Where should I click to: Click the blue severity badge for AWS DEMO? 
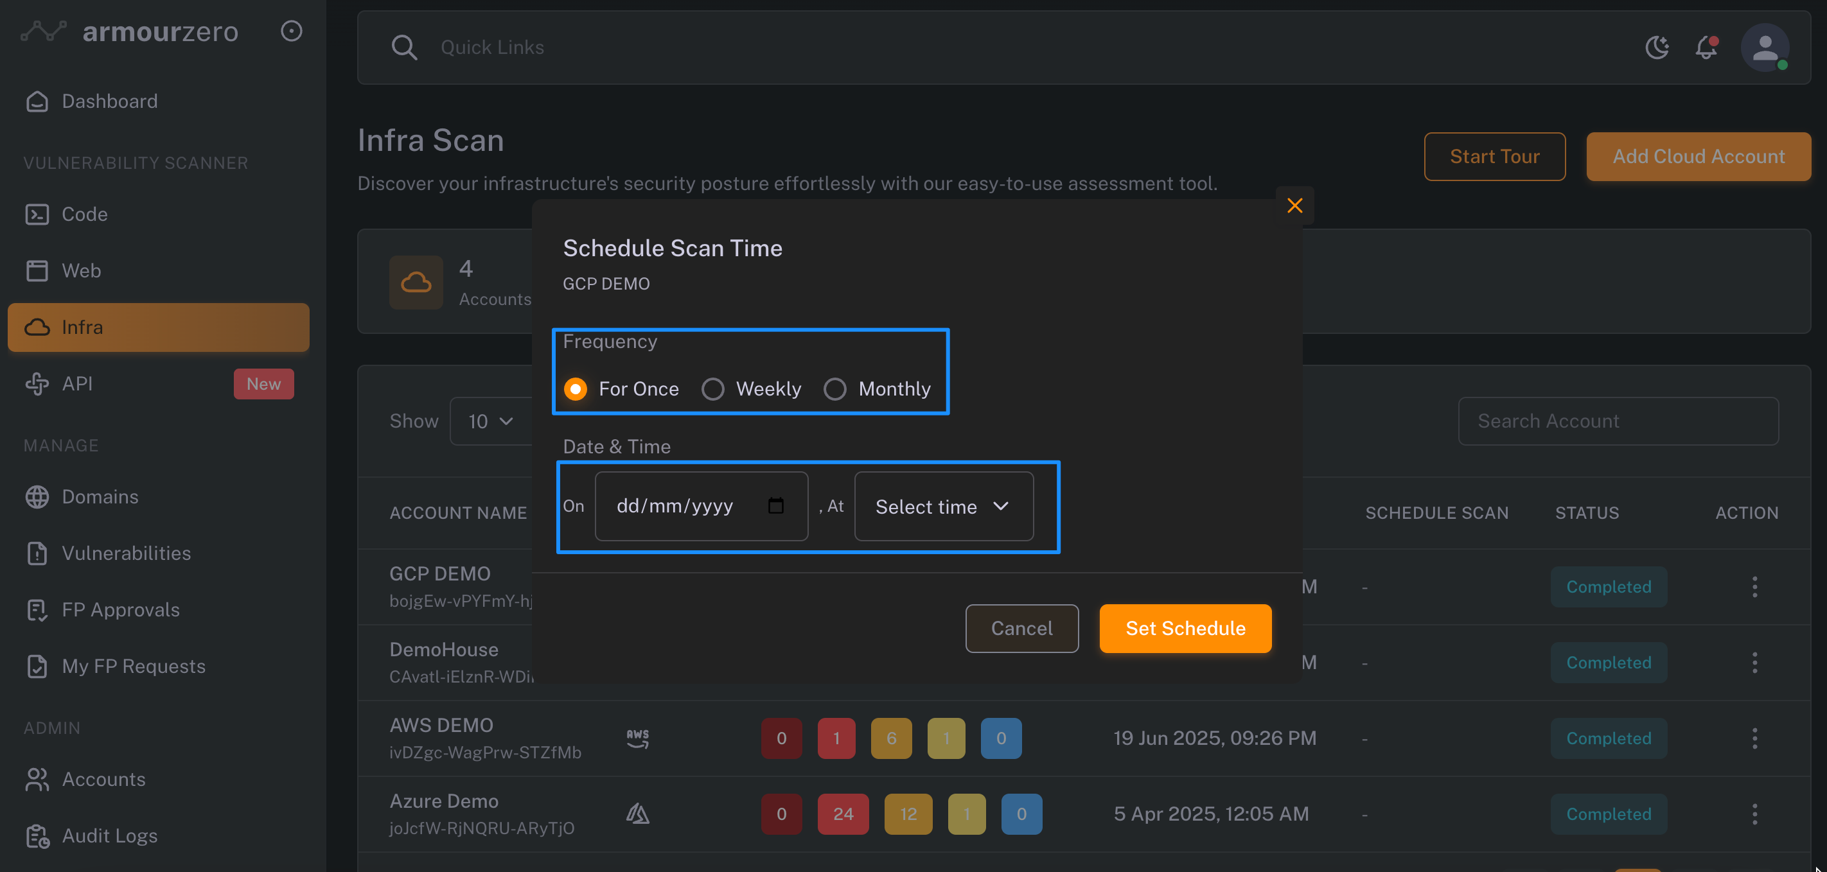1000,738
